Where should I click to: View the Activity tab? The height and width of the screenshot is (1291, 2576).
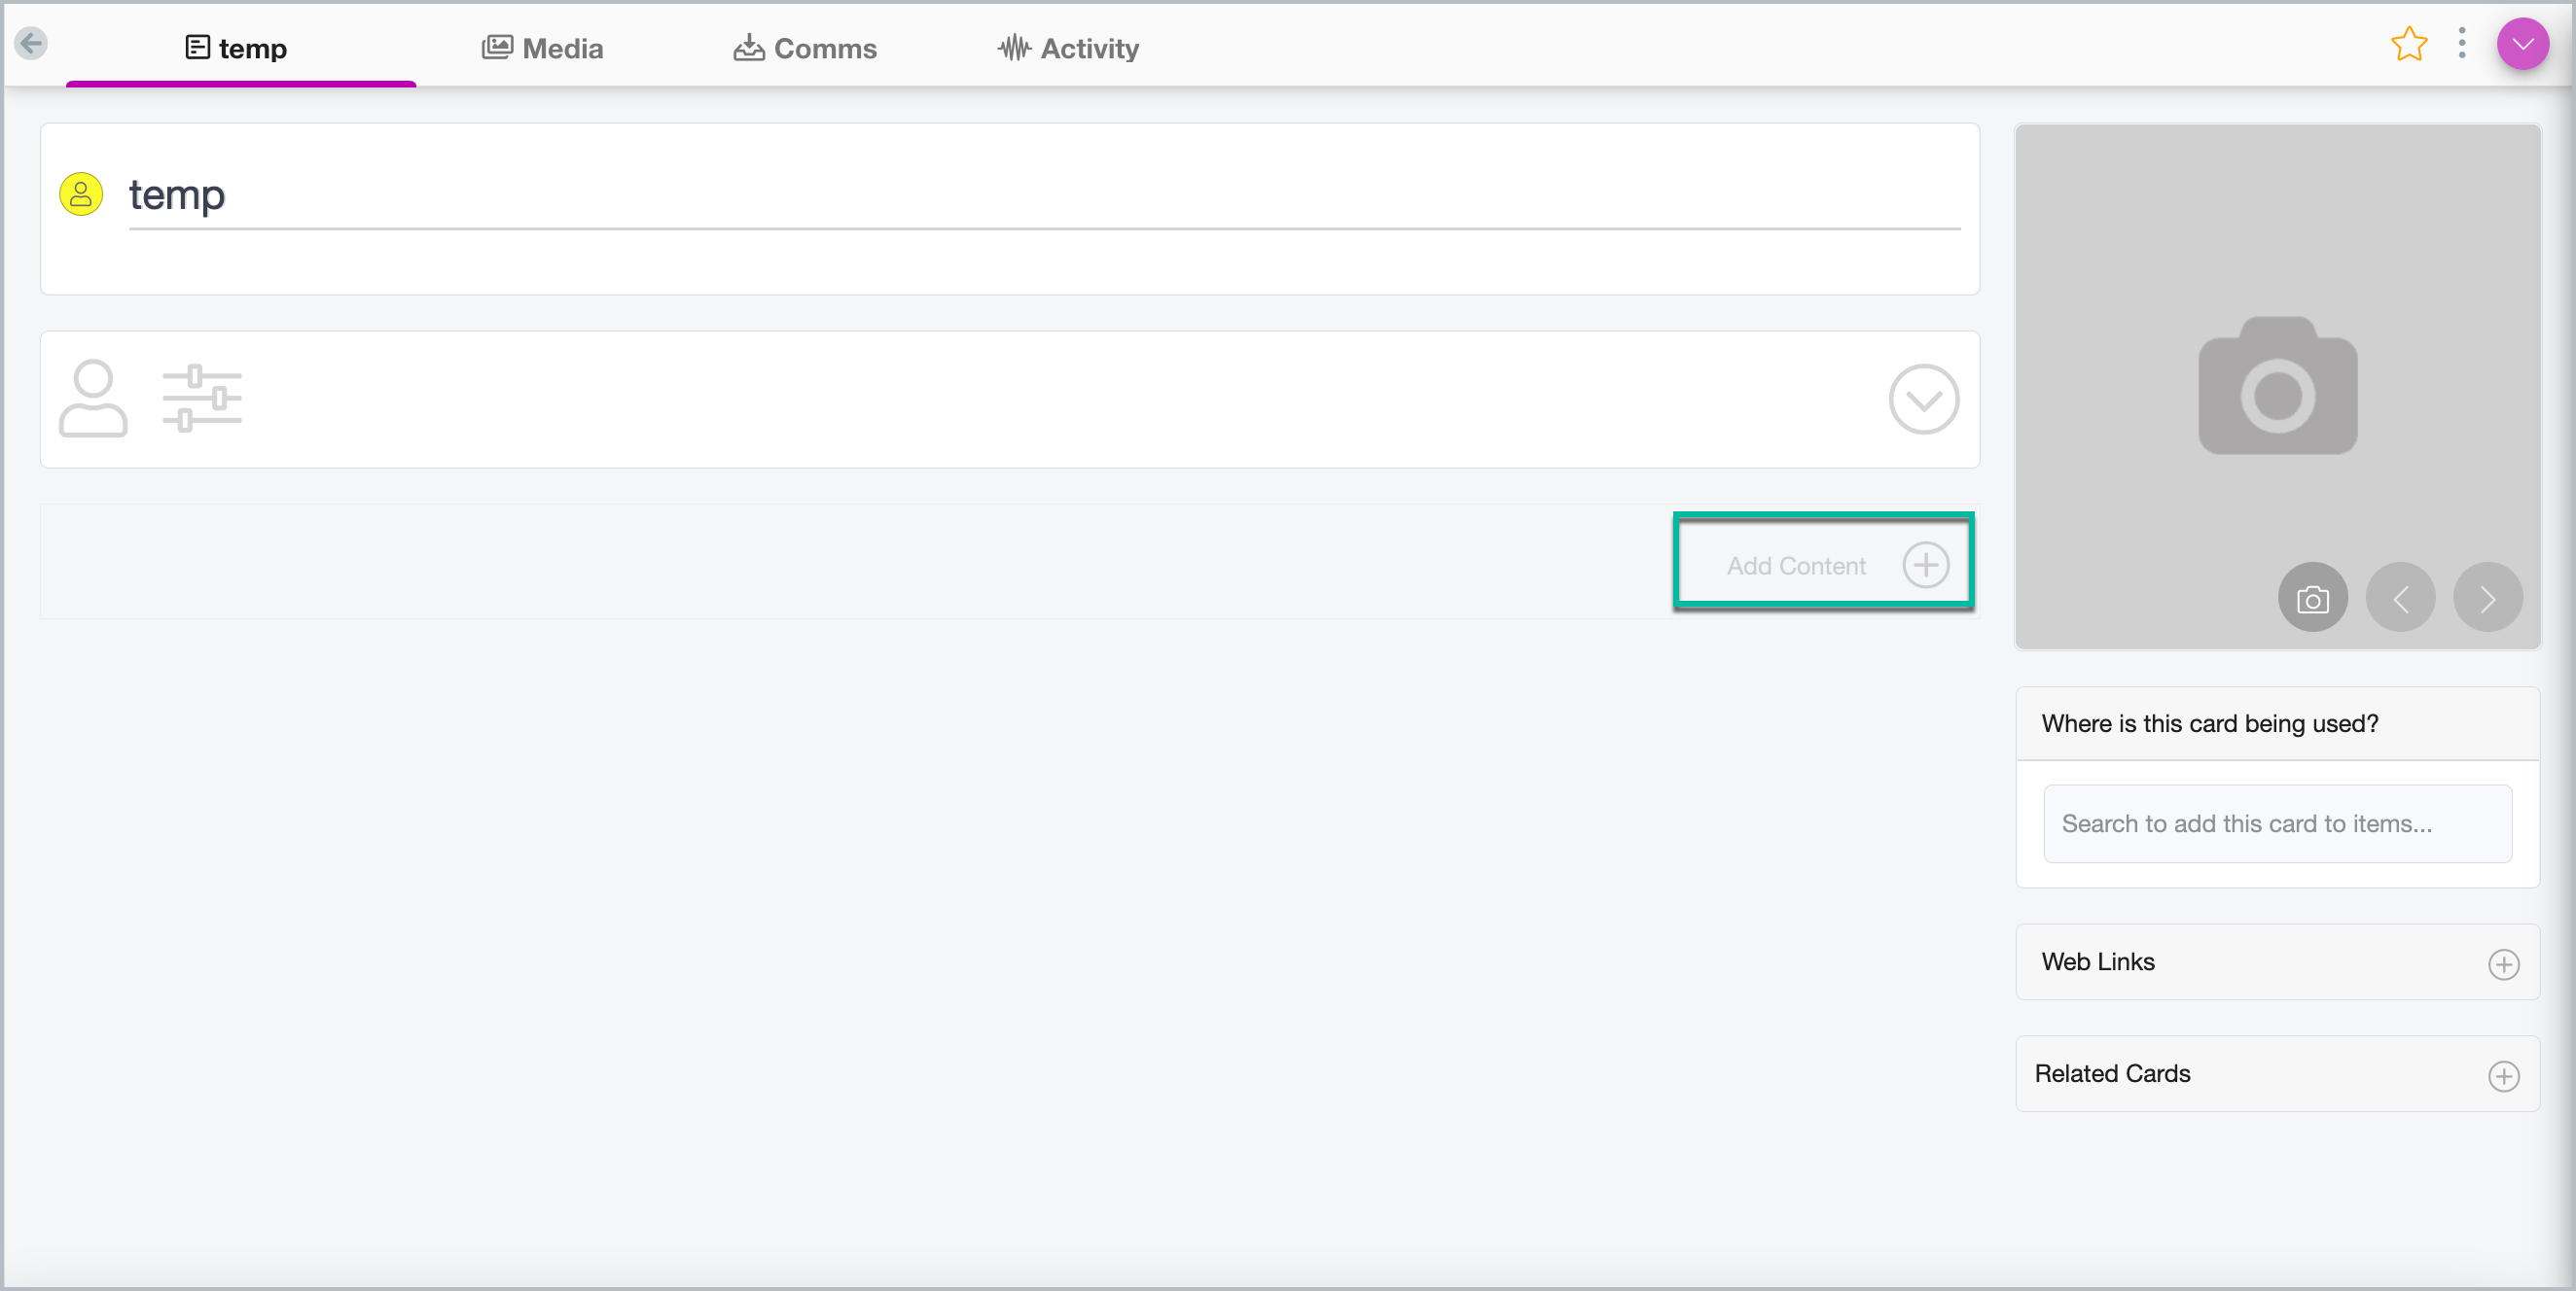click(1068, 48)
